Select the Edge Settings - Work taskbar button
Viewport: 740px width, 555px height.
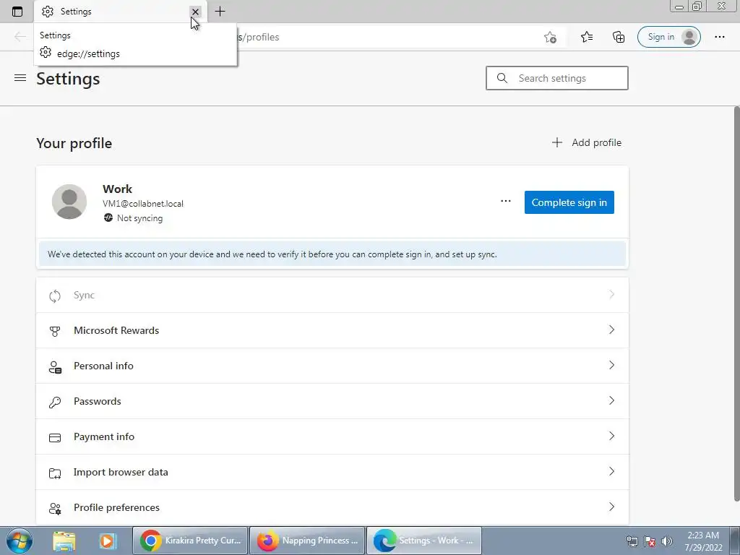pos(424,541)
